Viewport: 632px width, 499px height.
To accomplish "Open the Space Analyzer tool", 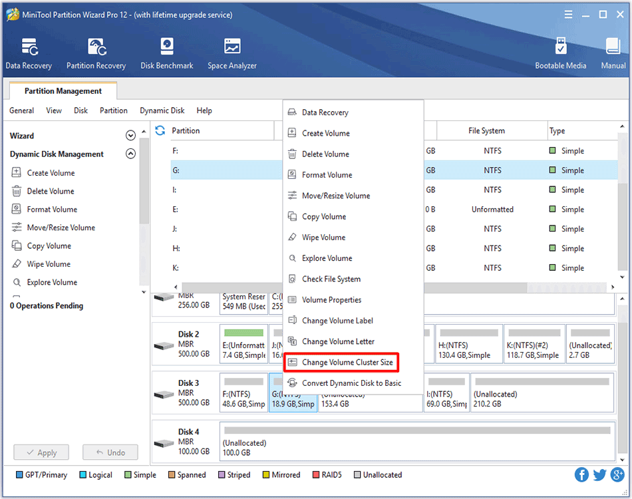I will coord(232,53).
